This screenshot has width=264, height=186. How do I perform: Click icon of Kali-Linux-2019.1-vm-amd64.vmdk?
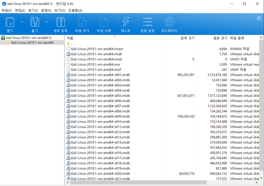68,54
